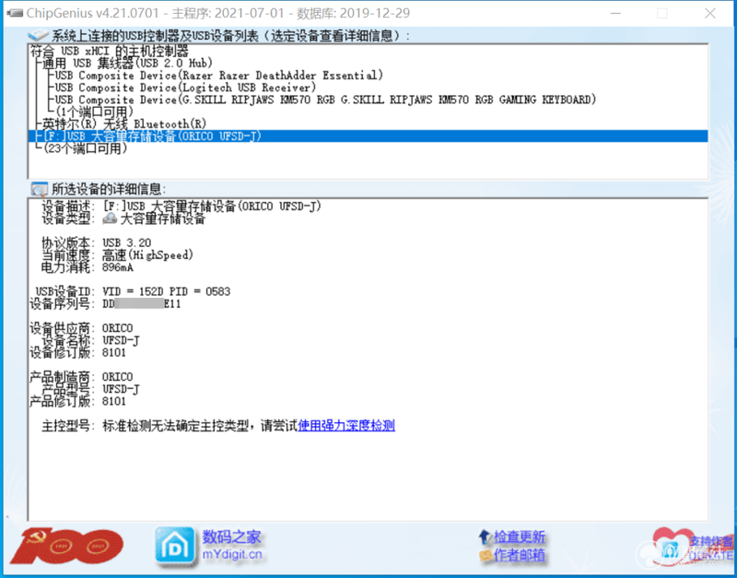The image size is (737, 578).
Task: Close the ChipGenius window
Action: tap(710, 13)
